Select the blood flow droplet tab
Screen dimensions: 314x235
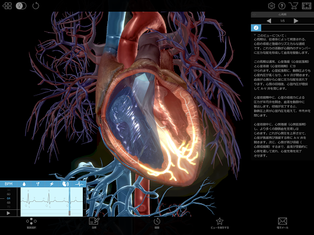click(24, 184)
